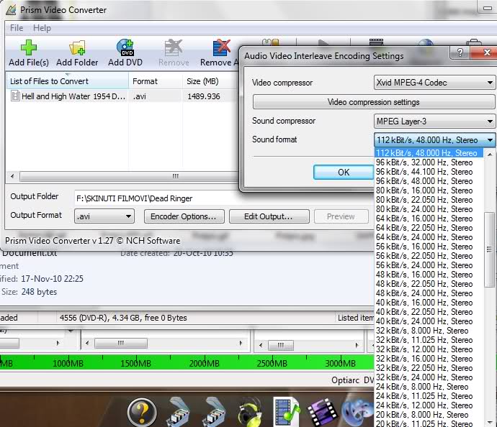The width and height of the screenshot is (497, 427).
Task: Select 64 kBit/s, 16.000 Hz, Stereo
Action: pos(429,219)
